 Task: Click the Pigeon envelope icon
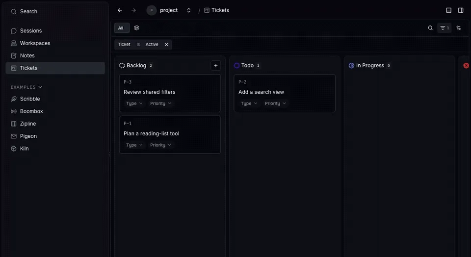[14, 136]
